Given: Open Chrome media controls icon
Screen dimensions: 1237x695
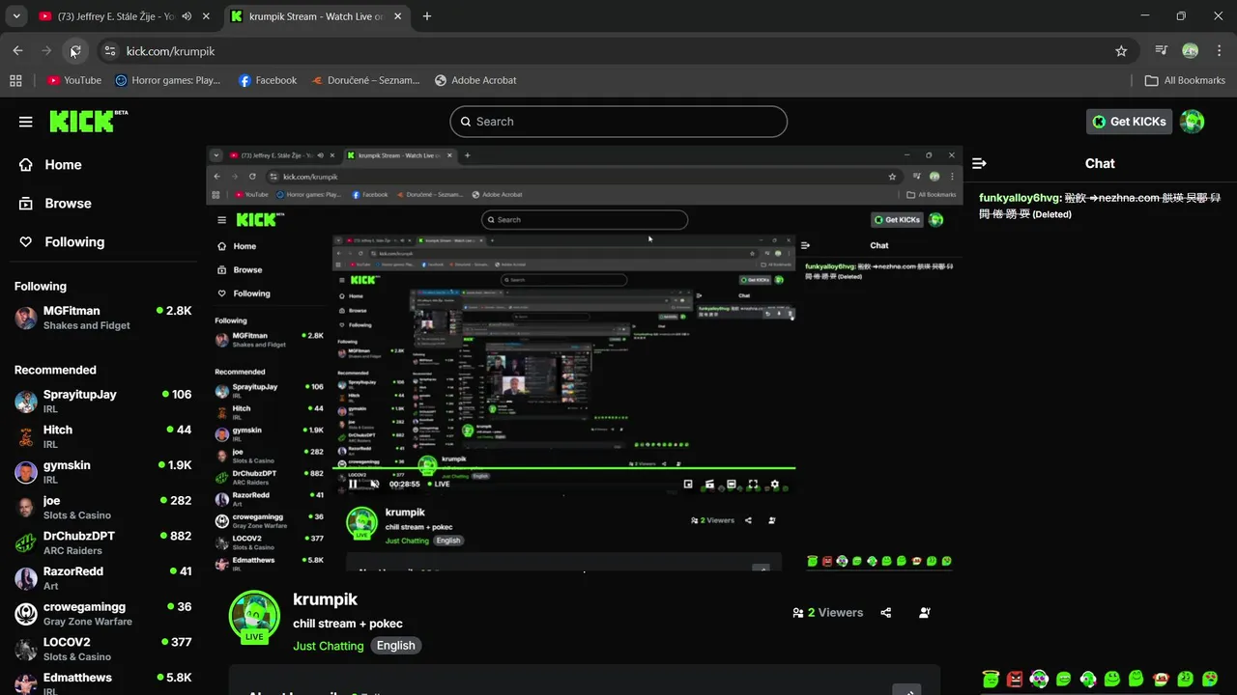Looking at the screenshot, I should click(1162, 50).
